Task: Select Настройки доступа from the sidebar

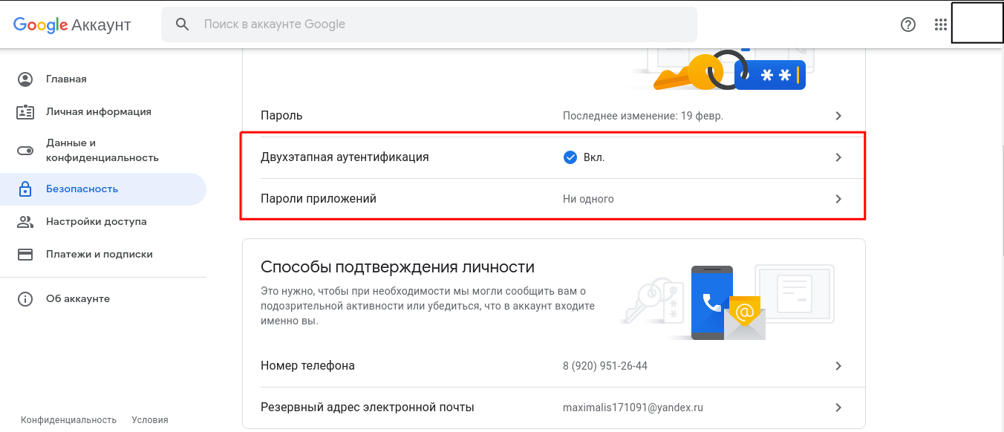Action: pyautogui.click(x=97, y=221)
